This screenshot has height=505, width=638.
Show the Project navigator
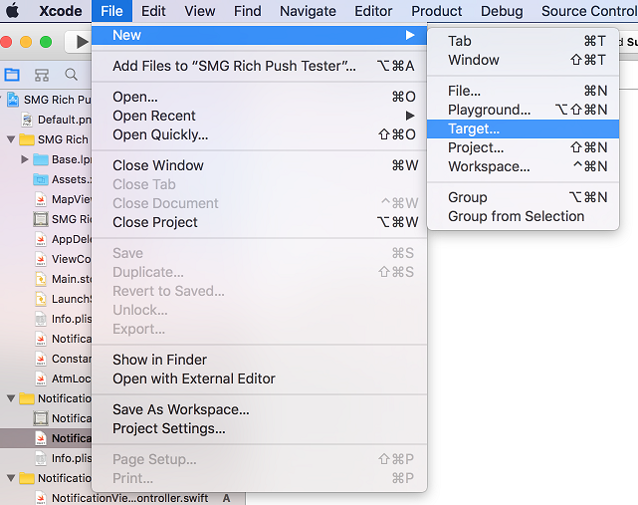pos(13,75)
